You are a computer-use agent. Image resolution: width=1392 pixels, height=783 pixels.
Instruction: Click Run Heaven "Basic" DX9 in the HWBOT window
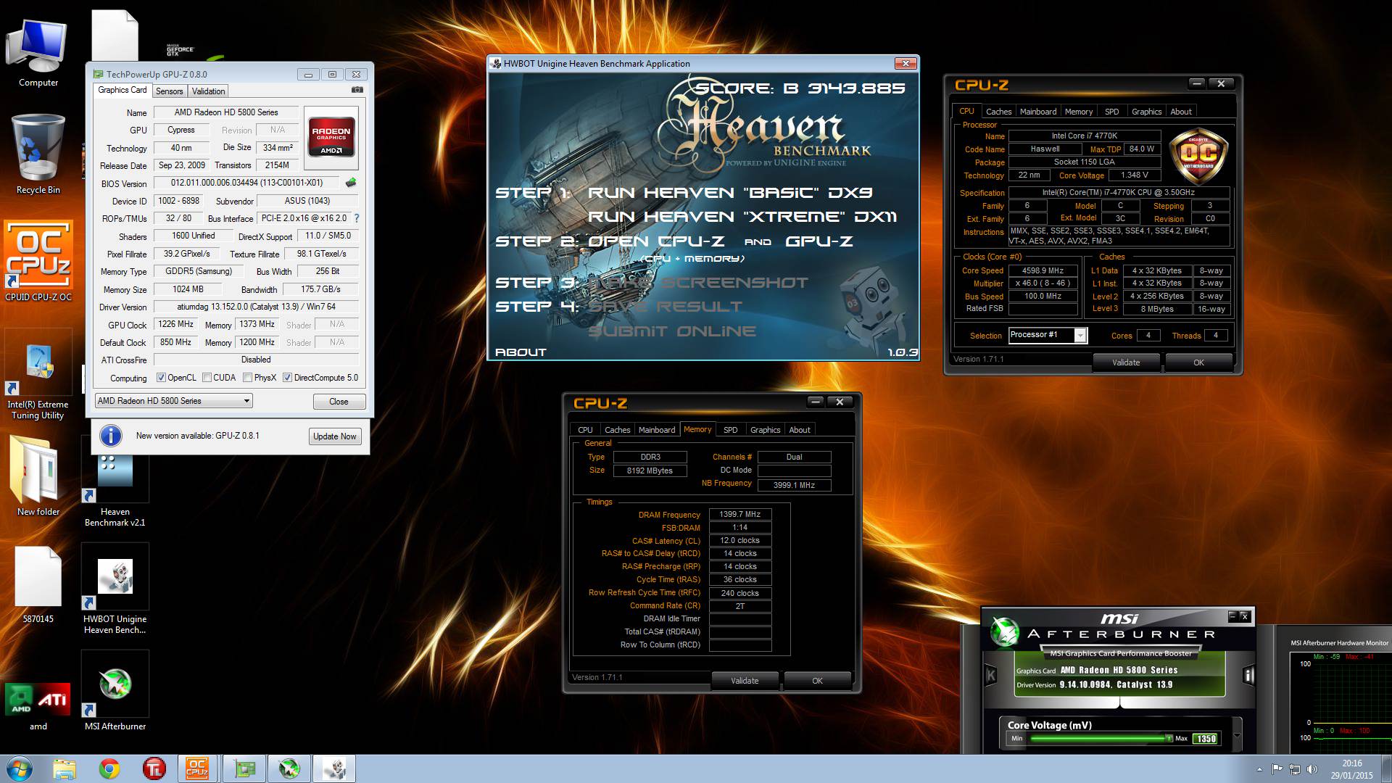tap(730, 193)
